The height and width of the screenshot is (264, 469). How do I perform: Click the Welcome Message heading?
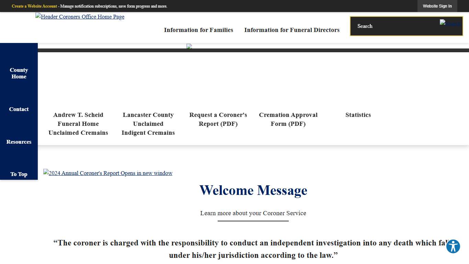[253, 190]
